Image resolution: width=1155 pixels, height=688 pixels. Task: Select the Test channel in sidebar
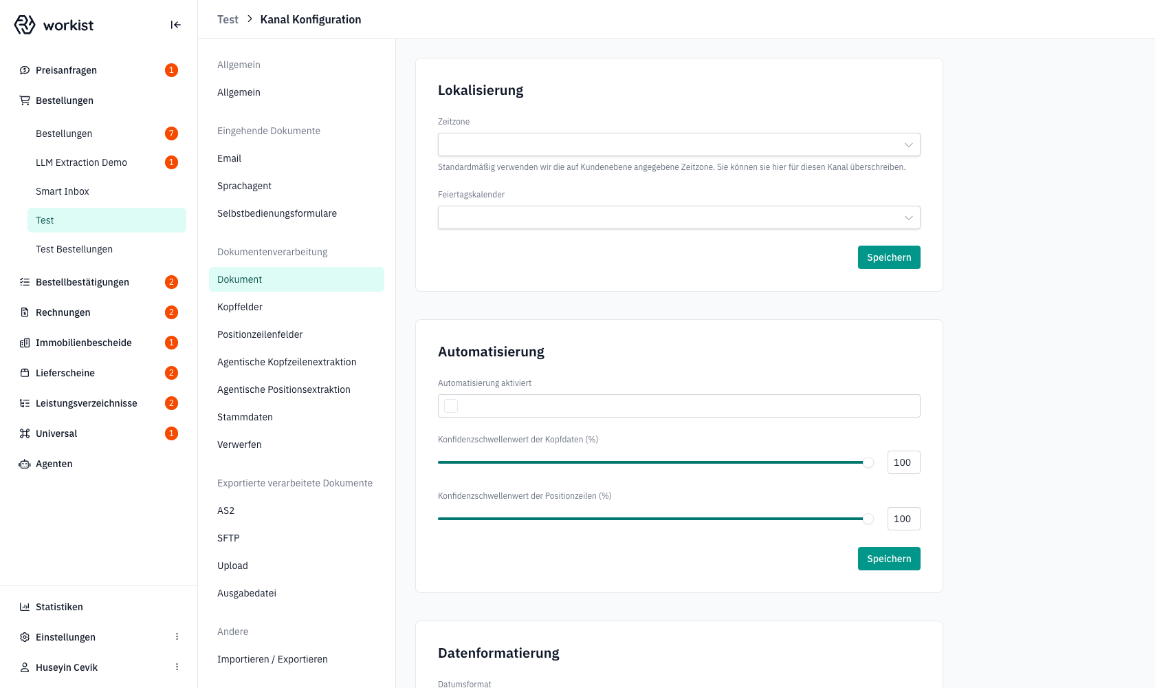click(107, 220)
